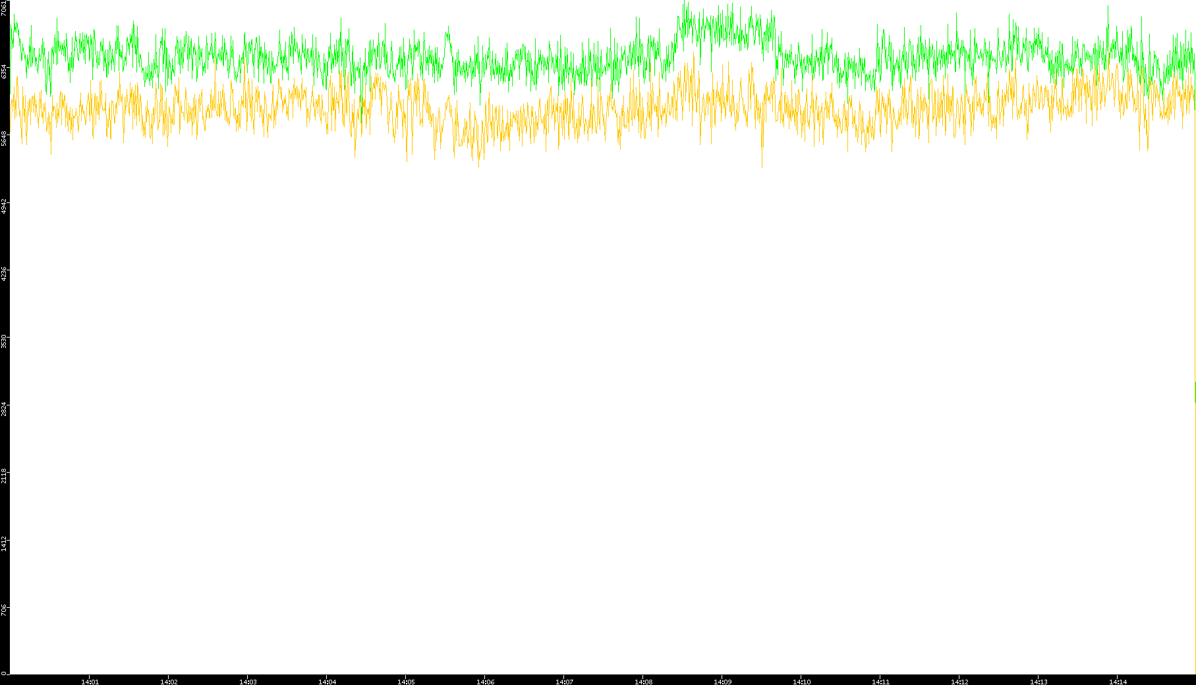Select the 14:03 time axis label
1196x685 pixels.
[248, 682]
